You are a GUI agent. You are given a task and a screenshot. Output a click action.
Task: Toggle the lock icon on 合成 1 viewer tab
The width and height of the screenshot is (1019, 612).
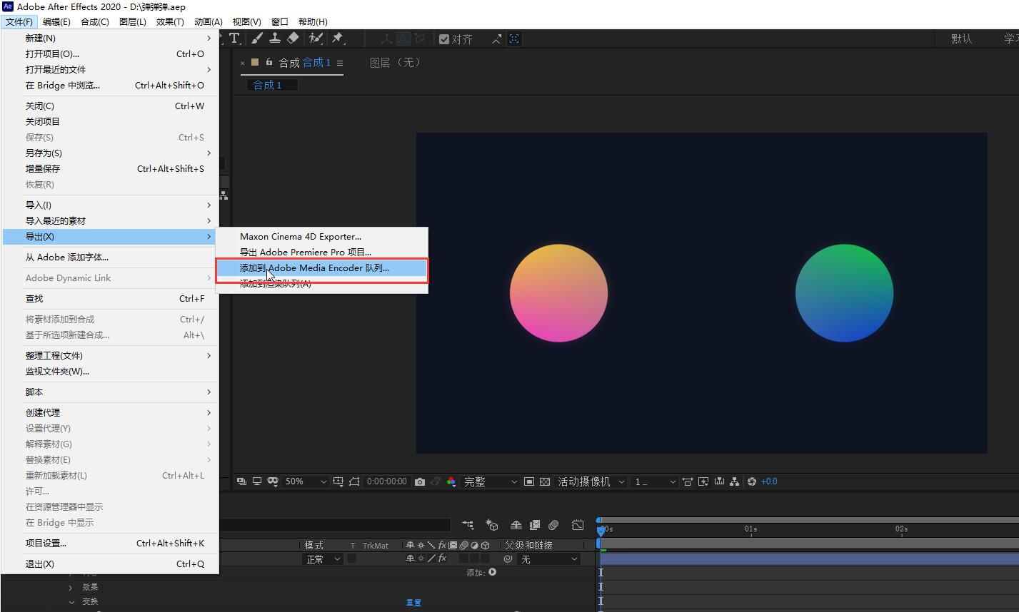click(x=269, y=62)
